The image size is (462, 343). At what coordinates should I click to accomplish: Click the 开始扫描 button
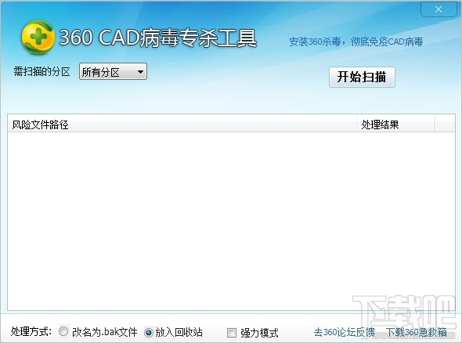pyautogui.click(x=362, y=78)
